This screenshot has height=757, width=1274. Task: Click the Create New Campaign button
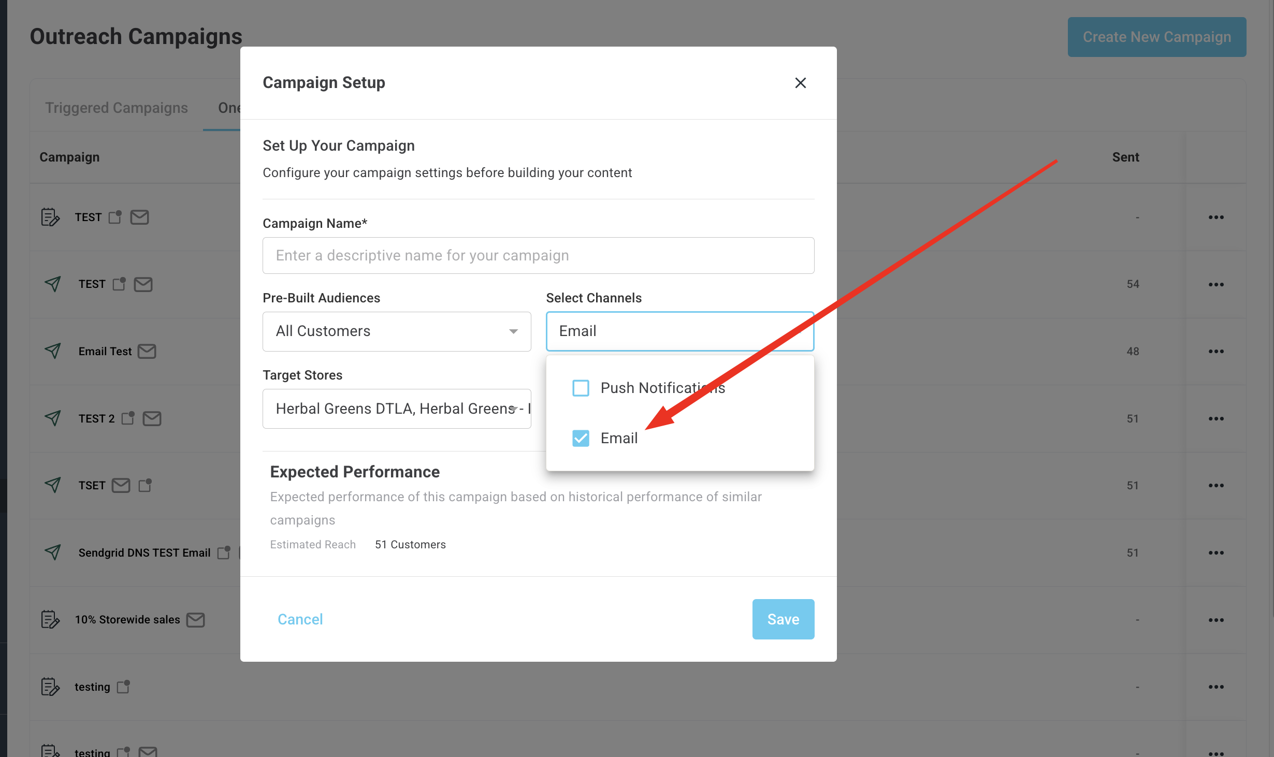[1156, 37]
